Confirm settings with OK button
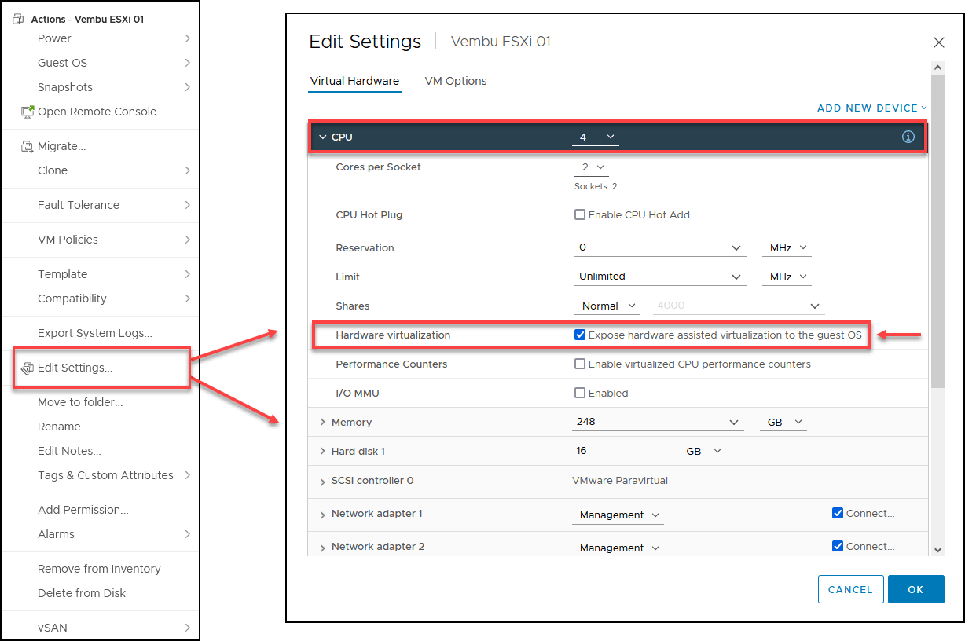Screen dimensions: 965x641 pyautogui.click(x=915, y=589)
